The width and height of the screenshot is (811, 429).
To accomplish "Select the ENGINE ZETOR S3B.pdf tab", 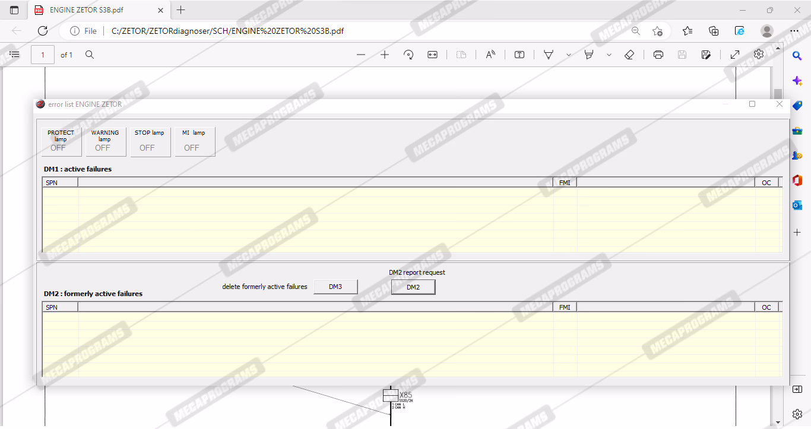I will pos(99,10).
